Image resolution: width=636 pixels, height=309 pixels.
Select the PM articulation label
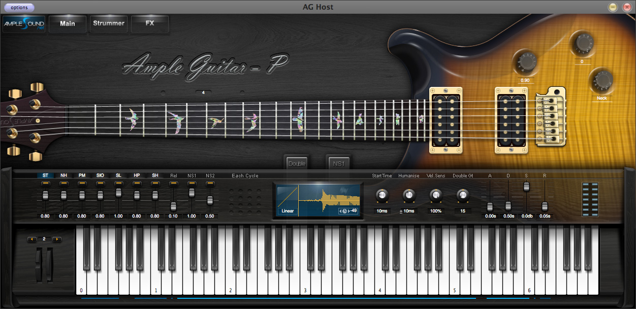pos(82,175)
